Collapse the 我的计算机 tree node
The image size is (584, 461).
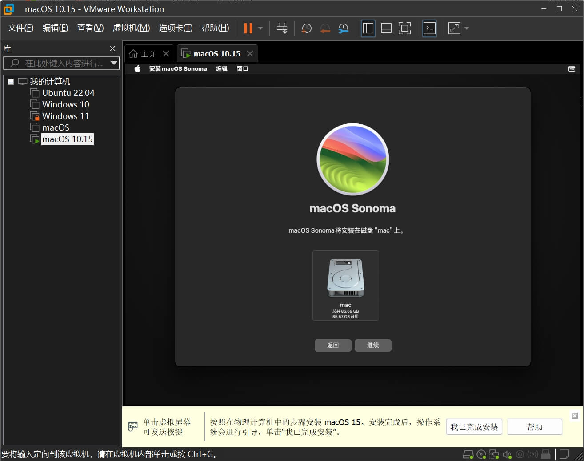tap(11, 82)
